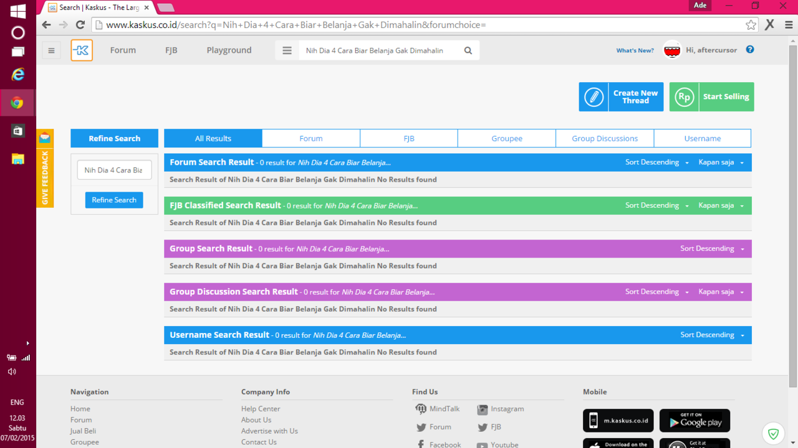Click the magnifier search icon
The height and width of the screenshot is (448, 798).
tap(468, 50)
